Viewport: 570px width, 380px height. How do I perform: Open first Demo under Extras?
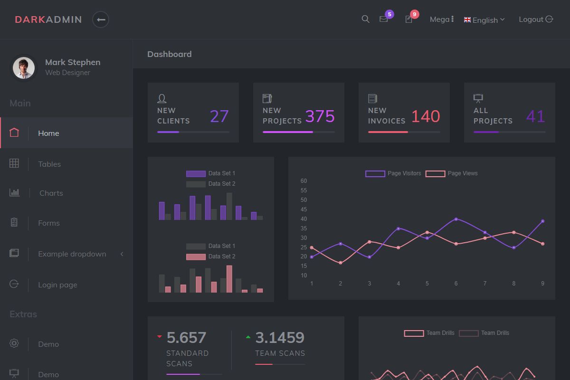tap(48, 344)
